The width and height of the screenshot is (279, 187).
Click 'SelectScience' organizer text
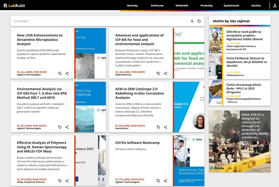[123, 75]
